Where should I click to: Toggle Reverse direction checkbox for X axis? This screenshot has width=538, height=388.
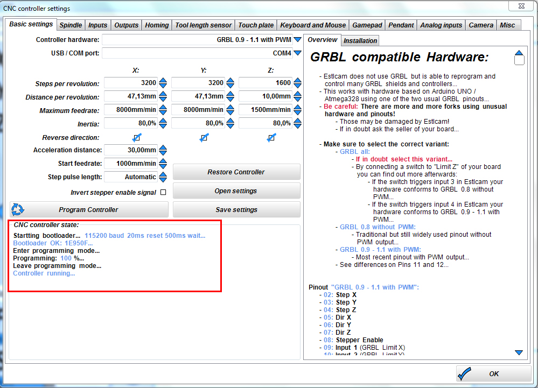[137, 138]
